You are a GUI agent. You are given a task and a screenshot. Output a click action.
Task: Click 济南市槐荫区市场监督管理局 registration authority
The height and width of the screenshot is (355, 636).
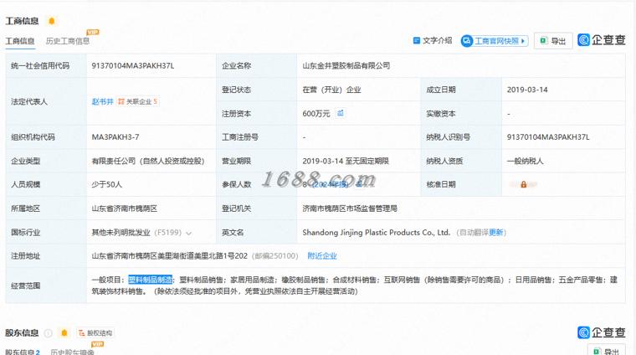[350, 208]
